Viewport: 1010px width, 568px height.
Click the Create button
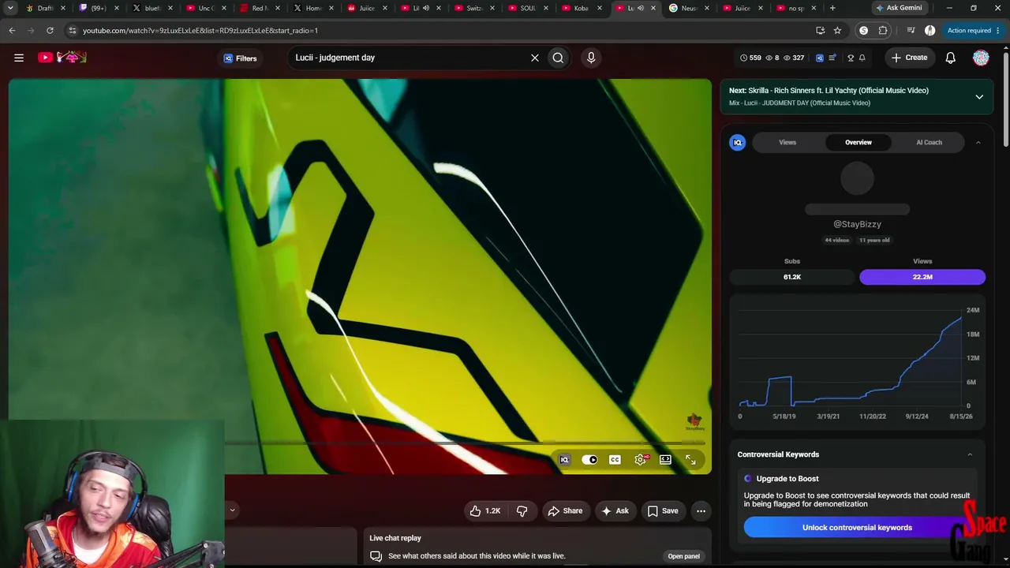909,58
